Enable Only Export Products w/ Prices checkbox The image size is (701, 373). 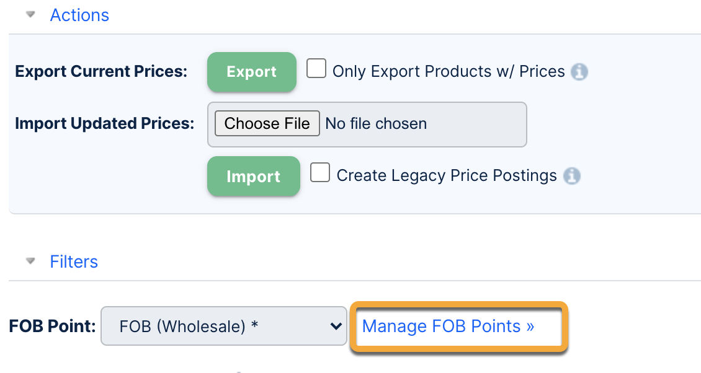pos(316,69)
